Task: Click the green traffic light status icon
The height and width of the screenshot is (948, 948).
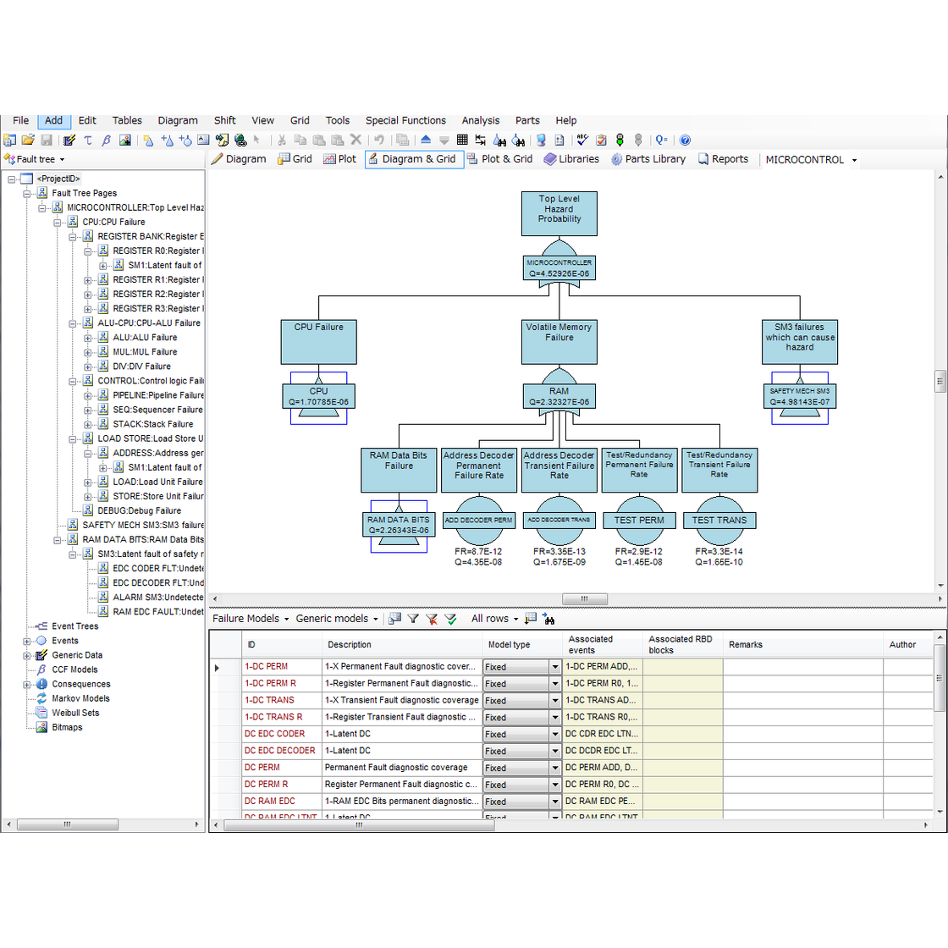Action: point(620,140)
